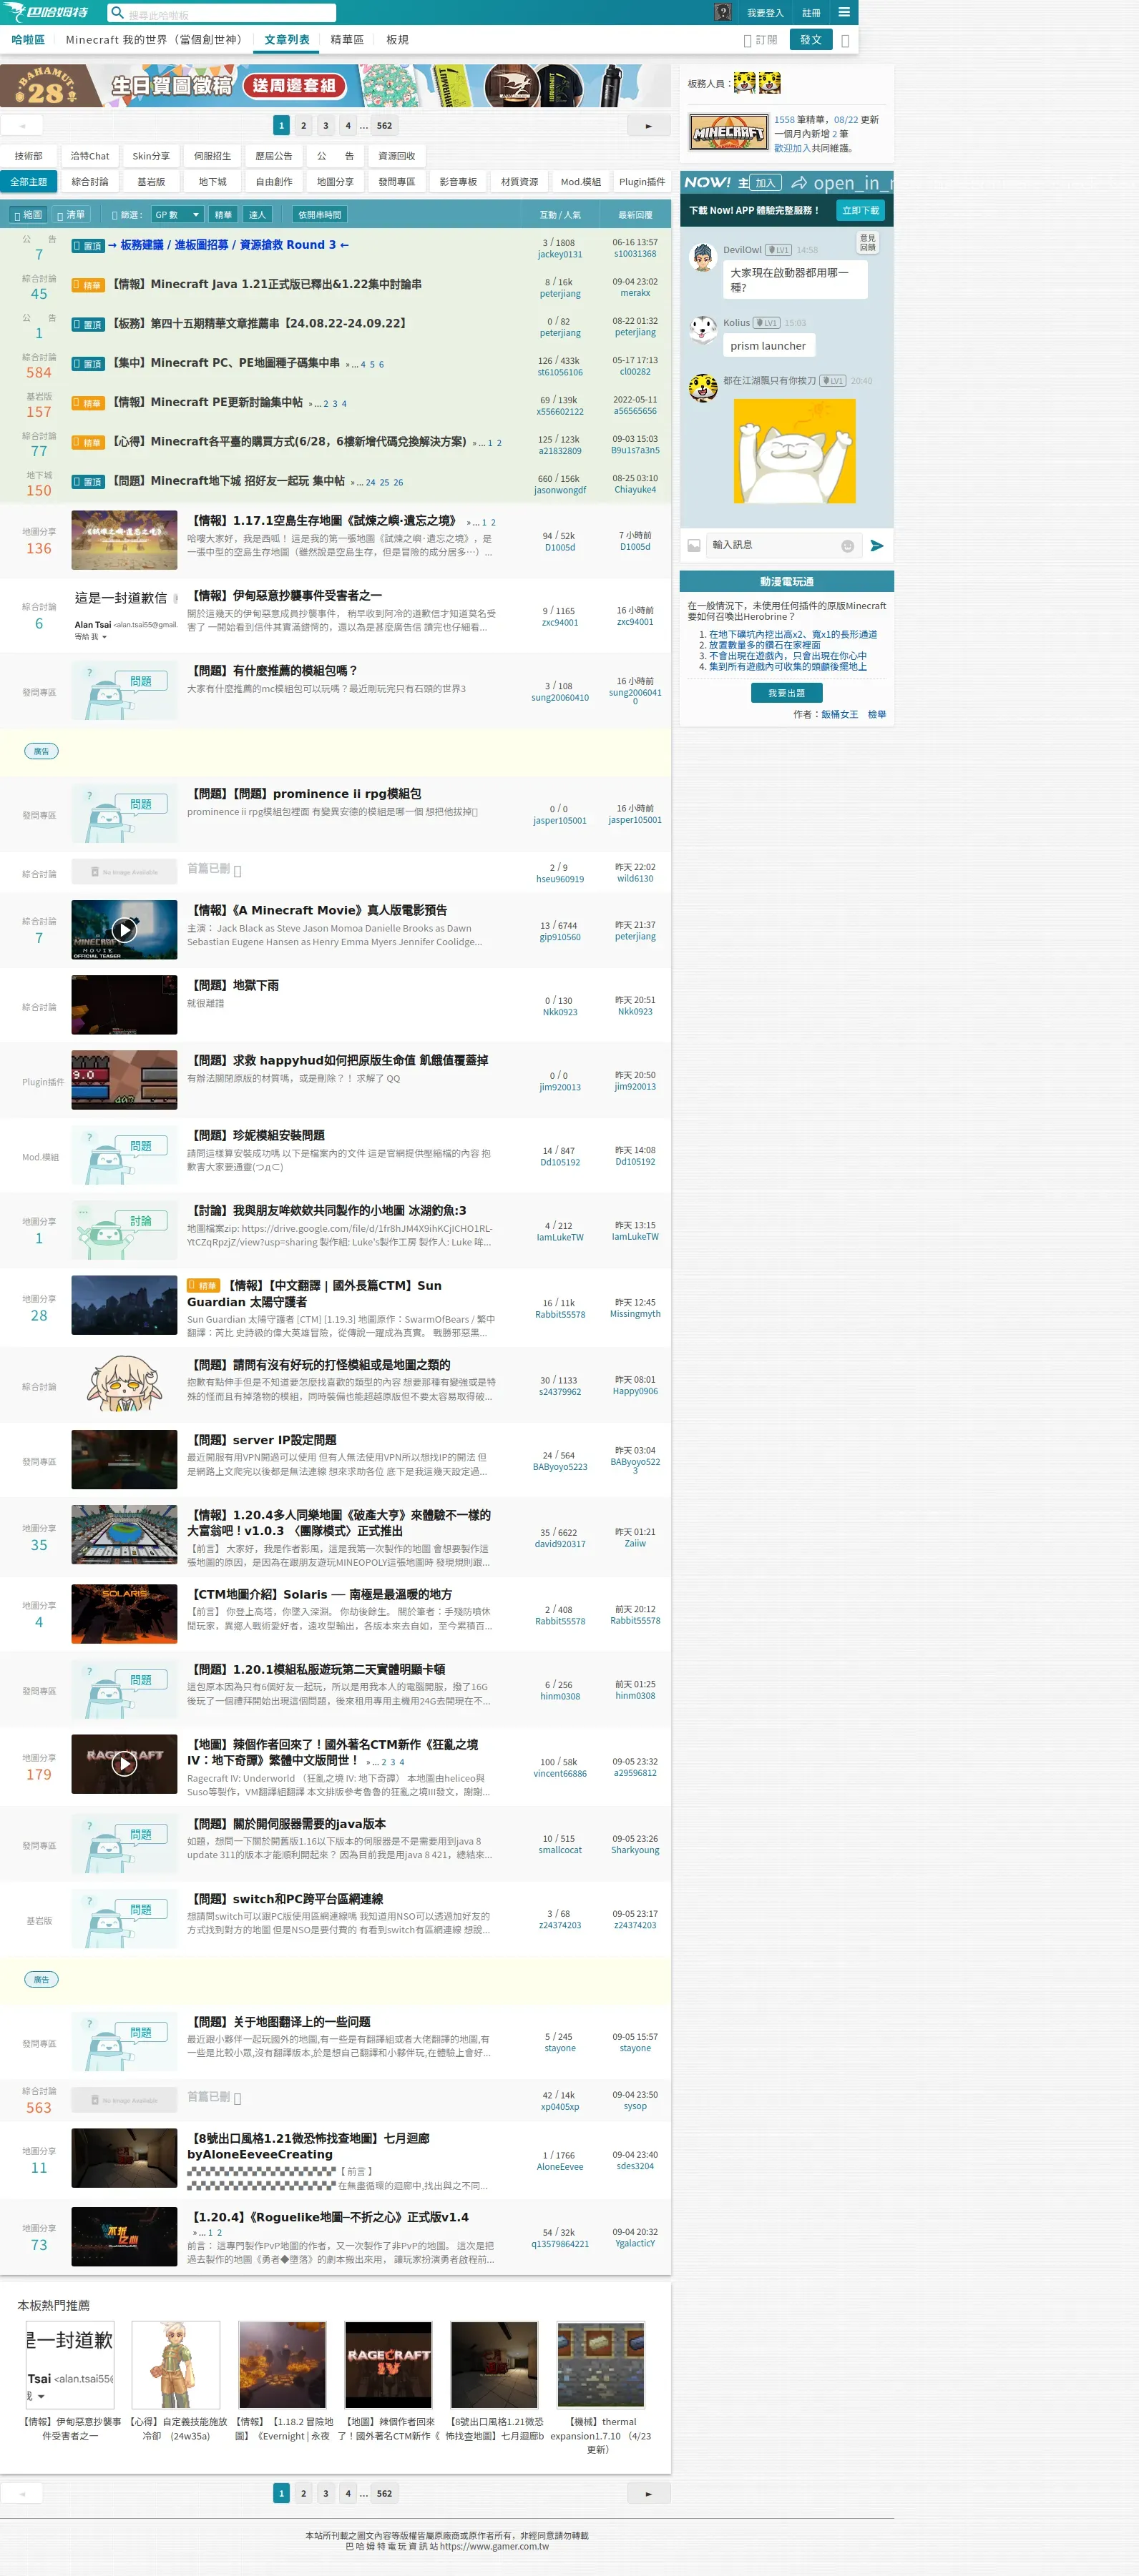
Task: Jump to page 4 of PE更新討論集中帖
Action: click(344, 404)
